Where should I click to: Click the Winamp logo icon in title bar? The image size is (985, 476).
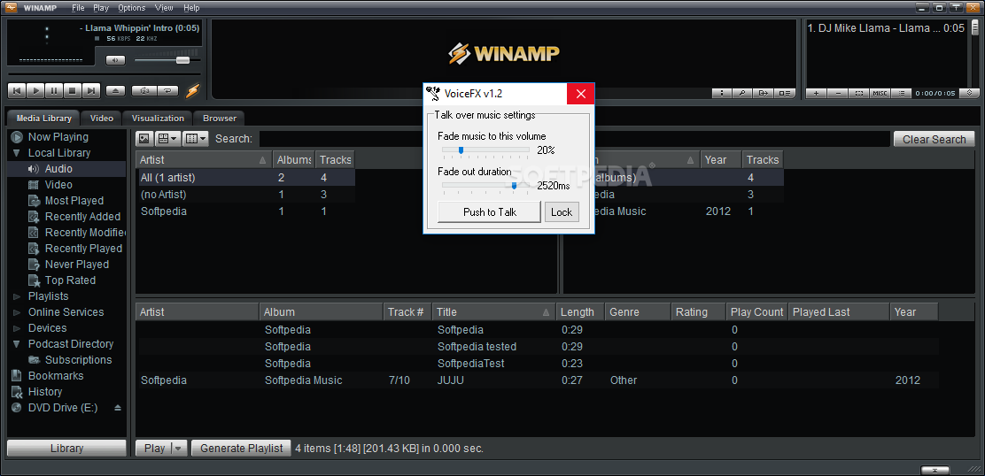click(x=12, y=8)
